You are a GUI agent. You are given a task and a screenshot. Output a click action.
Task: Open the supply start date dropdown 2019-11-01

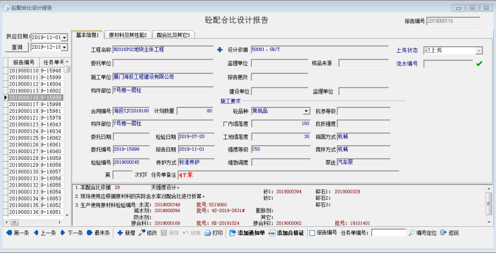[x=65, y=37]
